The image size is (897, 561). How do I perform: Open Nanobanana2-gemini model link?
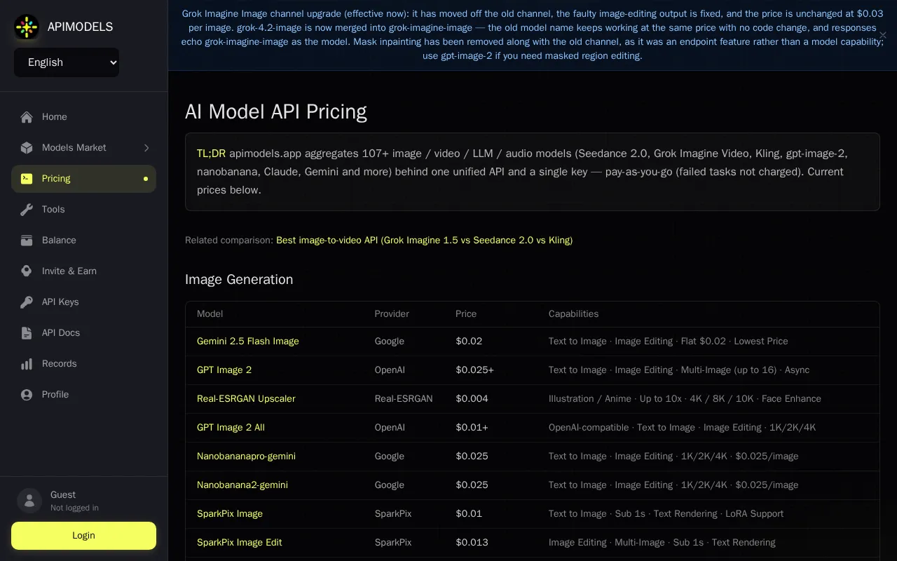242,485
